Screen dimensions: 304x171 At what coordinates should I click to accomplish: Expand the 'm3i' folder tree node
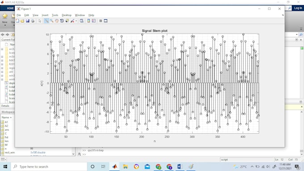(x=2, y=57)
